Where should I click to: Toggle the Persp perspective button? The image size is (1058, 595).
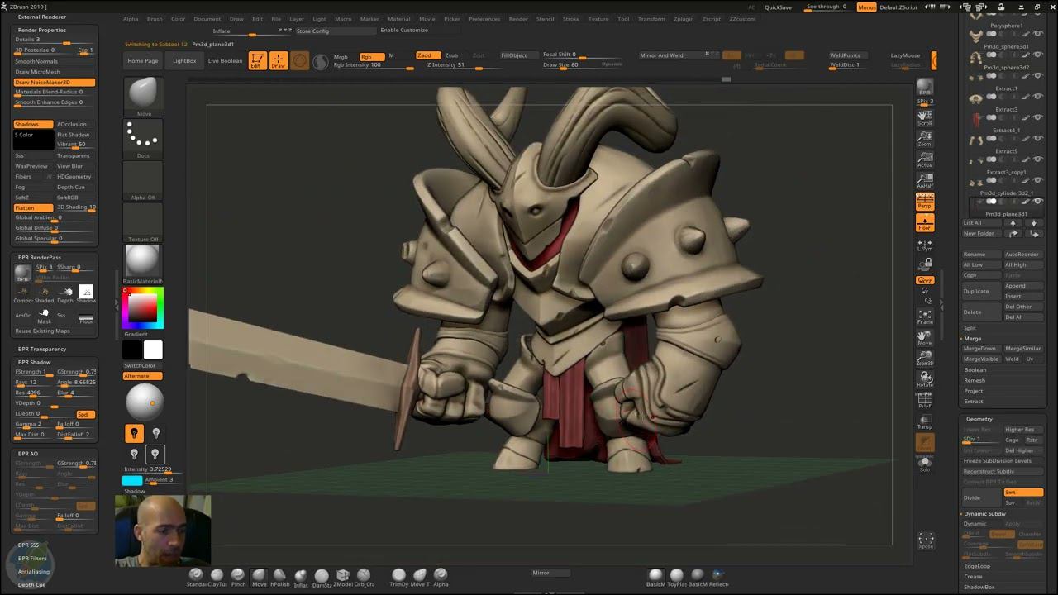click(925, 201)
